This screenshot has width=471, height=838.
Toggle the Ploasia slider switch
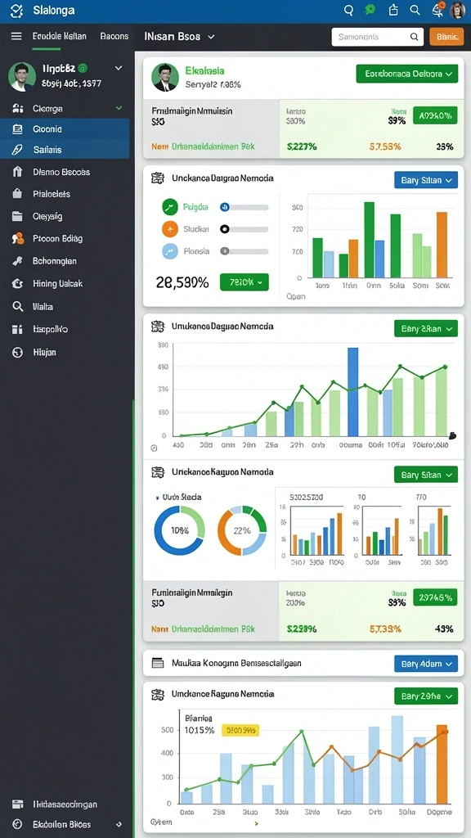click(x=244, y=250)
